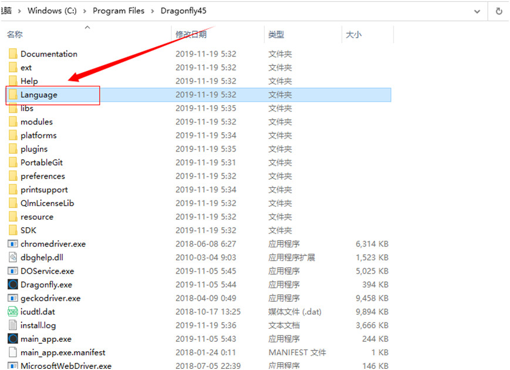Click date 2019-11-19 5:31 of PortableGit
Screen dimensions: 510x370
coord(205,162)
